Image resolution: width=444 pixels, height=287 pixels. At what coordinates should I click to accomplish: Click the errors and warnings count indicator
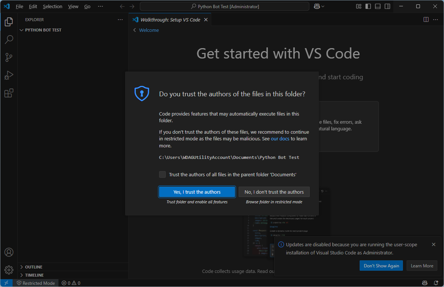[71, 283]
